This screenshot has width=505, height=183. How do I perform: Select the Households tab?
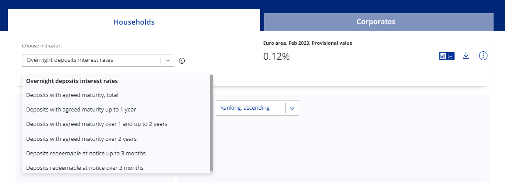(134, 22)
